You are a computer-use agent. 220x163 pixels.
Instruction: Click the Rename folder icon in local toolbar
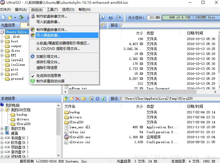pos(83,99)
